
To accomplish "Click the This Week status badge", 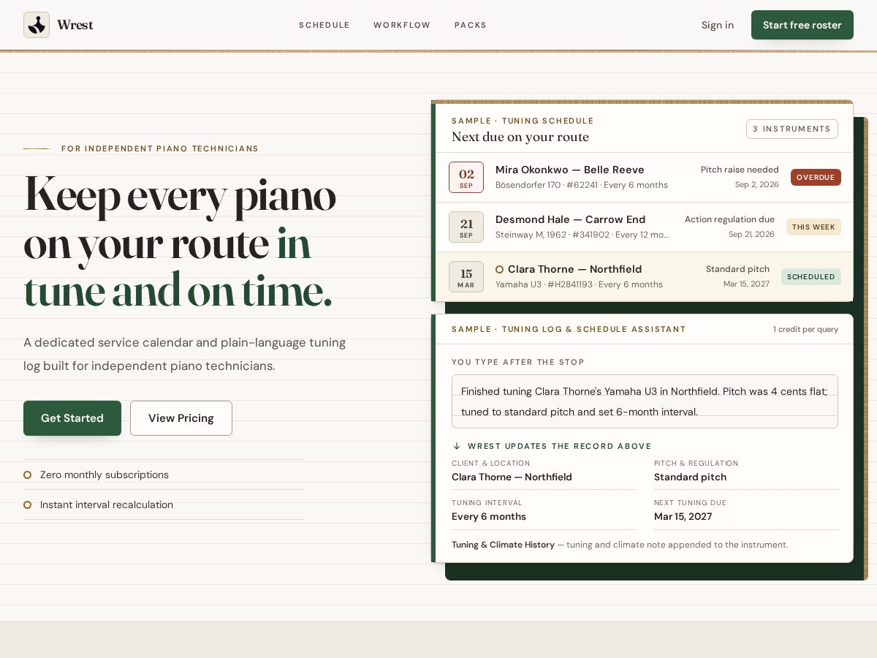I will click(x=813, y=227).
